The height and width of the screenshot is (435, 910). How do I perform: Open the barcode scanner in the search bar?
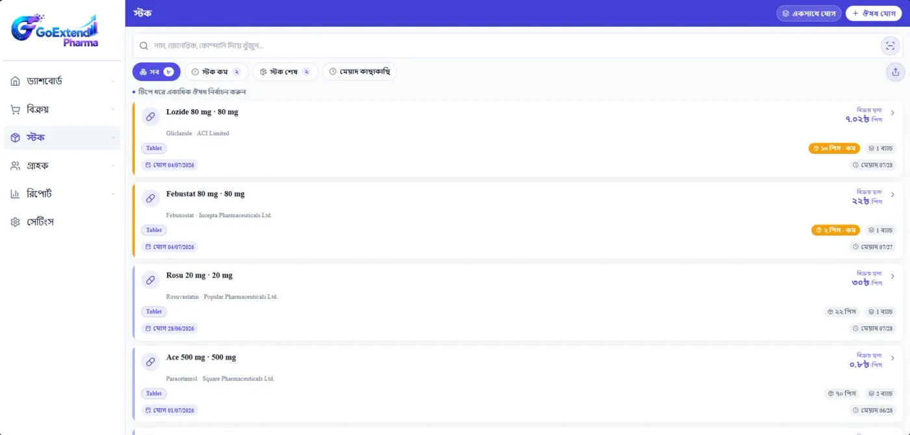coord(889,46)
